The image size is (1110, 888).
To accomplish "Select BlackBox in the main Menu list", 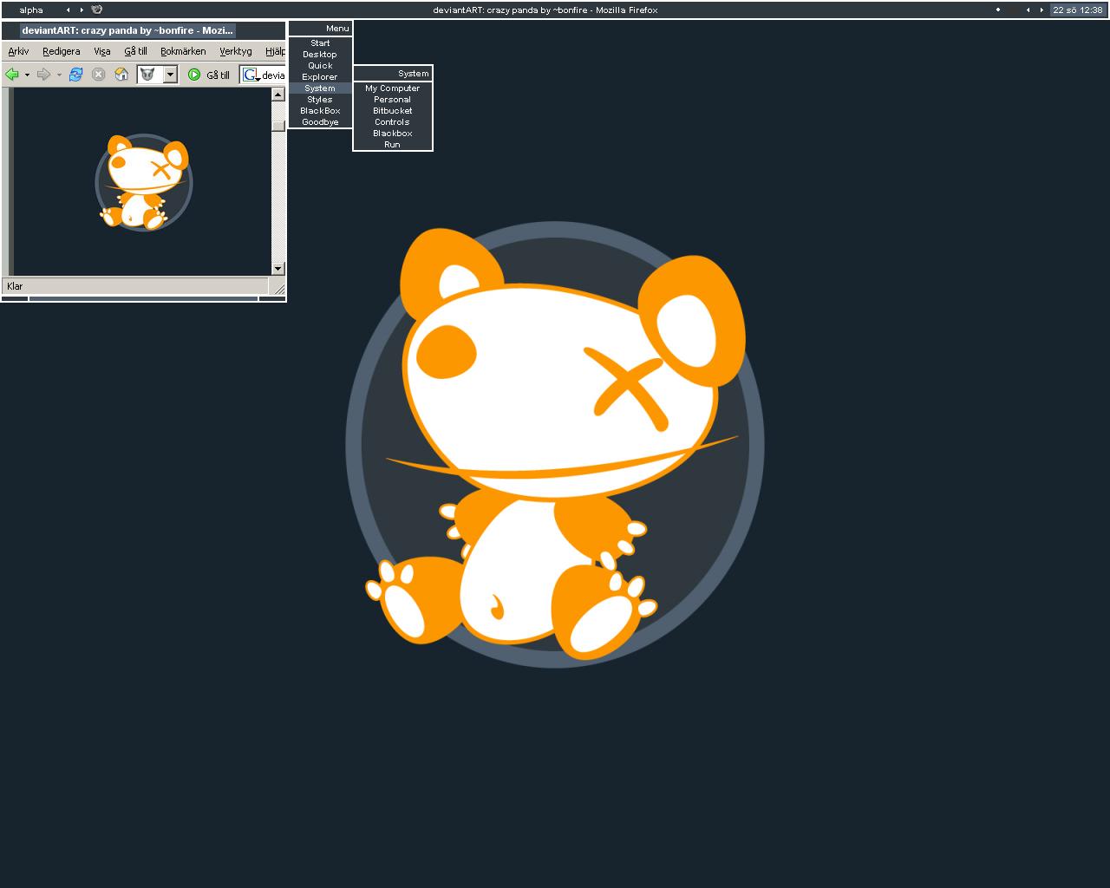I will [320, 111].
